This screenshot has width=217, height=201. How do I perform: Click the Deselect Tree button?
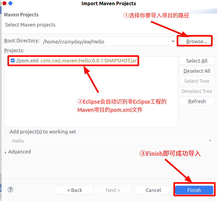click(197, 91)
